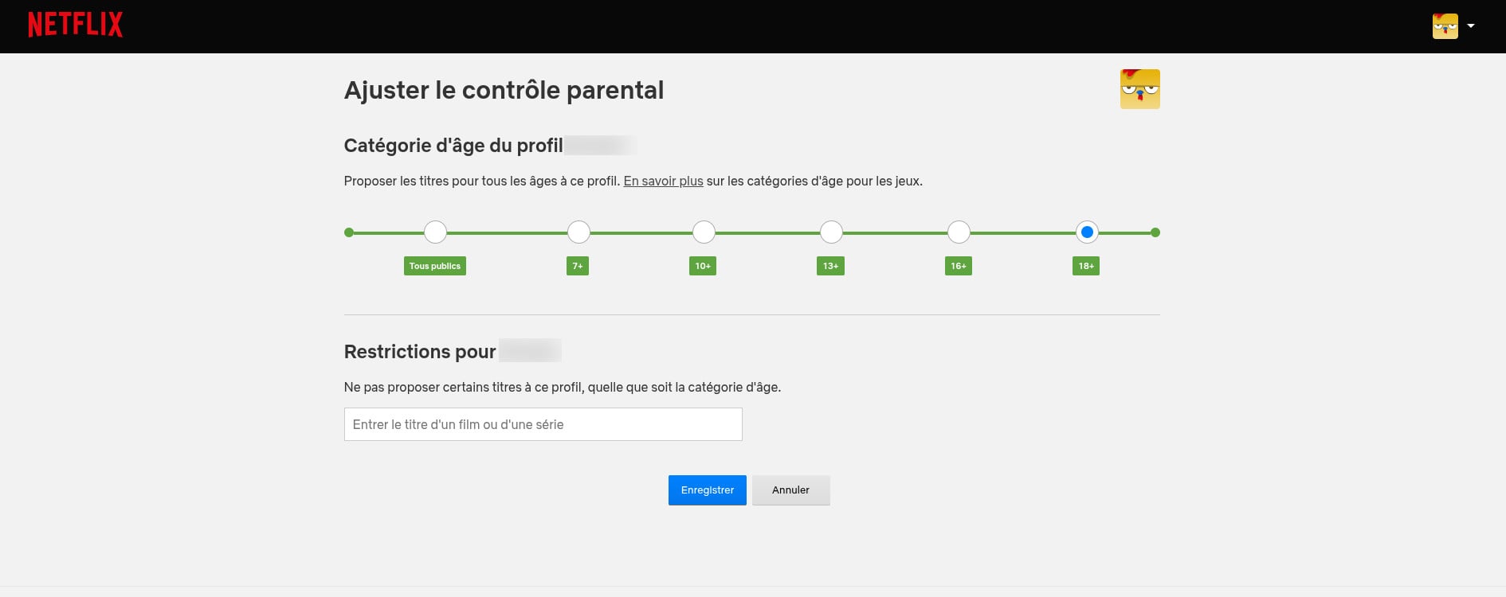Screen dimensions: 1506x597
Task: Expand the account dropdown arrow top right
Action: coord(1471,25)
